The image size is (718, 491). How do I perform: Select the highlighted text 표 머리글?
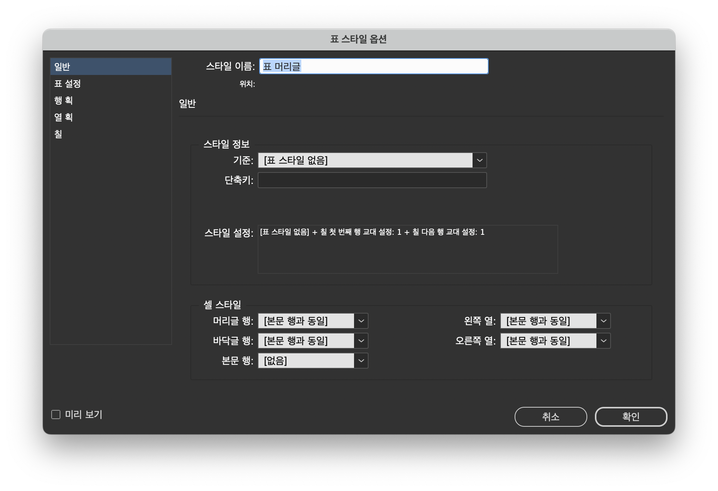[x=281, y=66]
